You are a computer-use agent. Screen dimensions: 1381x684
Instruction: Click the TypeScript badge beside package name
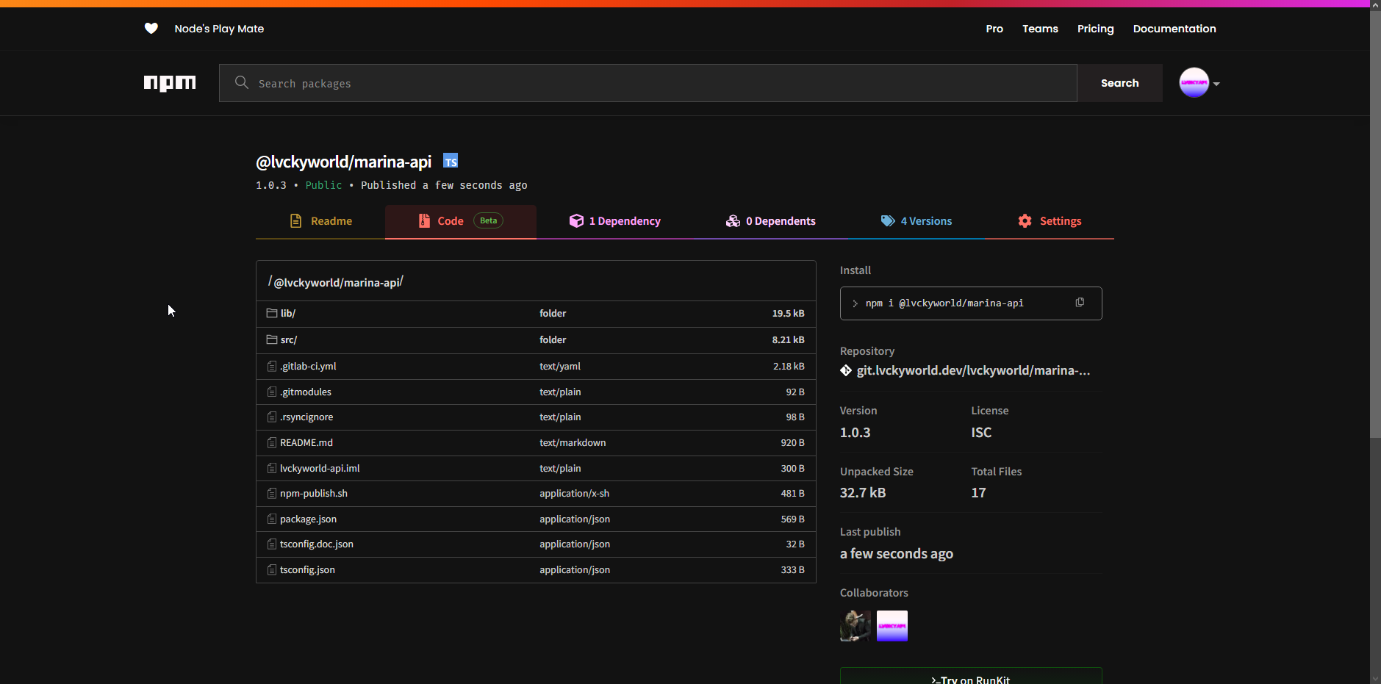click(x=451, y=162)
